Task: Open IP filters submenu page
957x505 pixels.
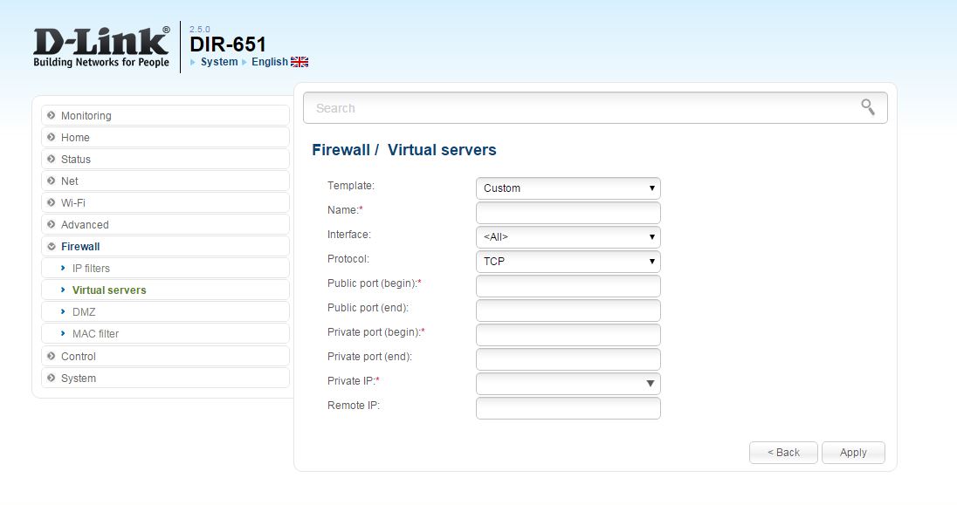Action: (x=165, y=268)
